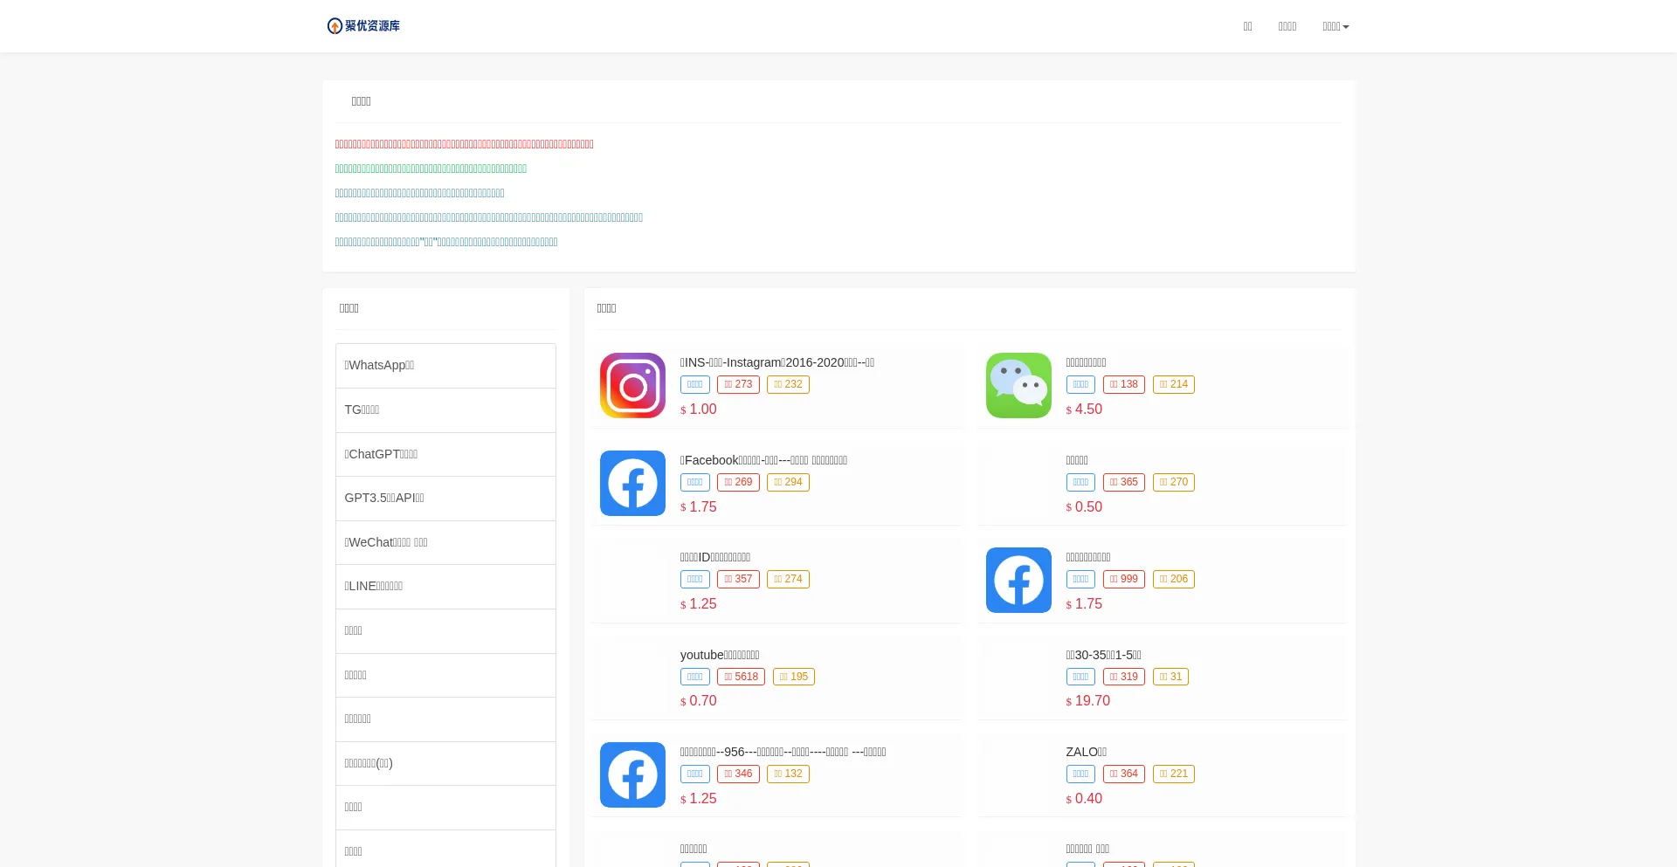Click the red 5618 tag on youtube item
The height and width of the screenshot is (867, 1677).
click(x=741, y=677)
